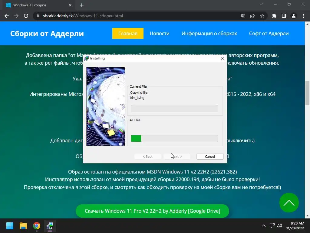
Task: Click Скачать Windows 11 Pro V2 22H2 button
Action: 153,211
